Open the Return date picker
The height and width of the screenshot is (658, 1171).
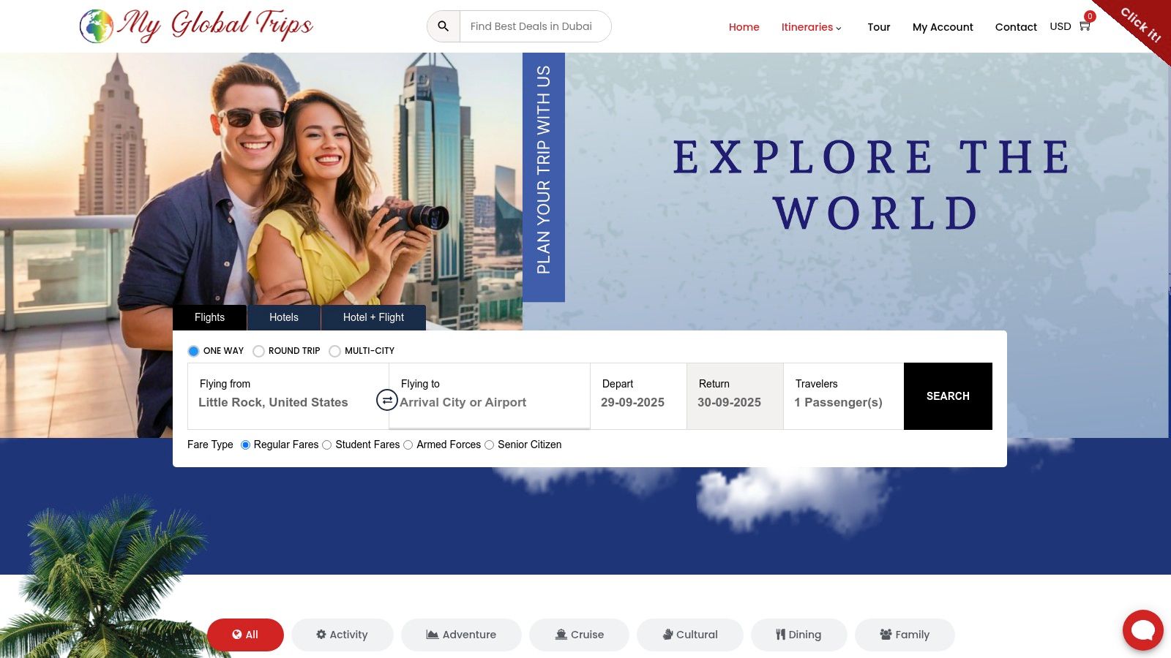tap(735, 396)
